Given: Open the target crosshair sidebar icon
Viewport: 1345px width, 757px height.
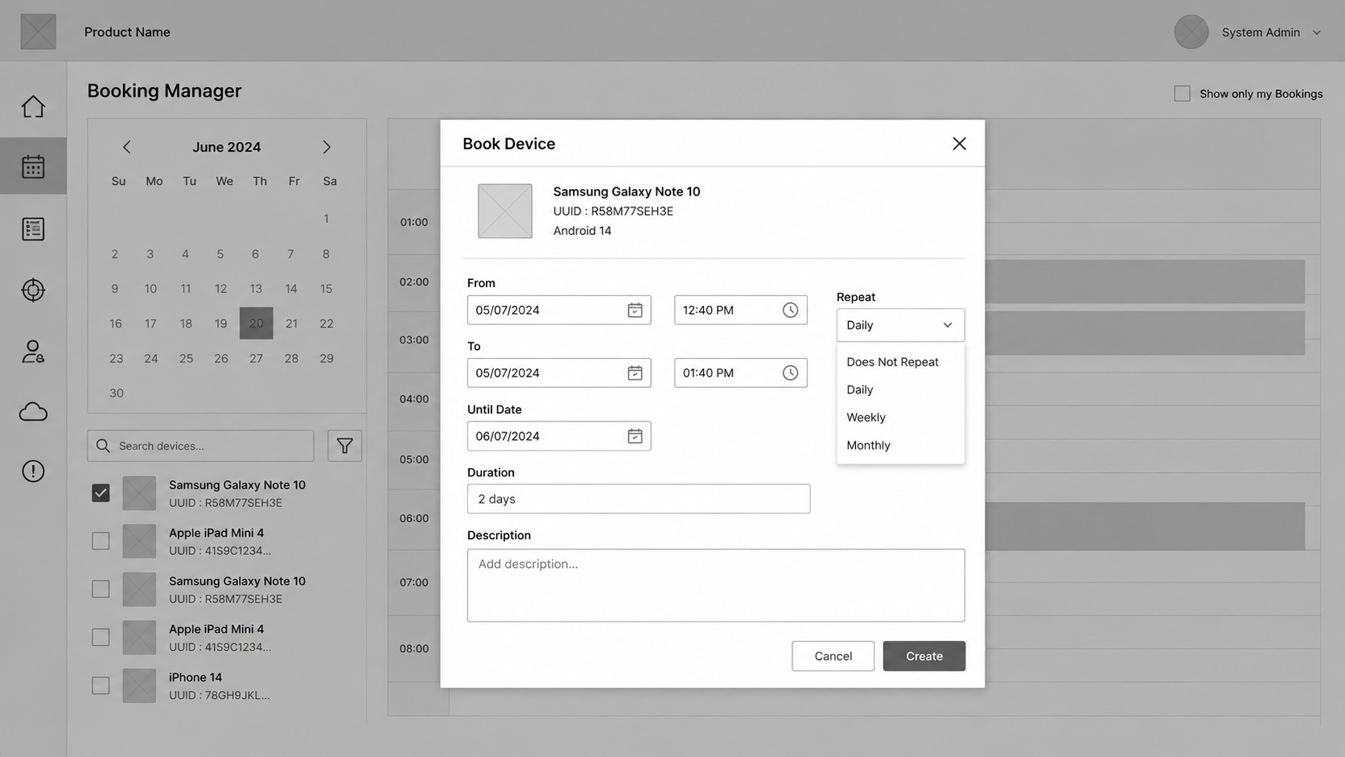Looking at the screenshot, I should (x=33, y=290).
